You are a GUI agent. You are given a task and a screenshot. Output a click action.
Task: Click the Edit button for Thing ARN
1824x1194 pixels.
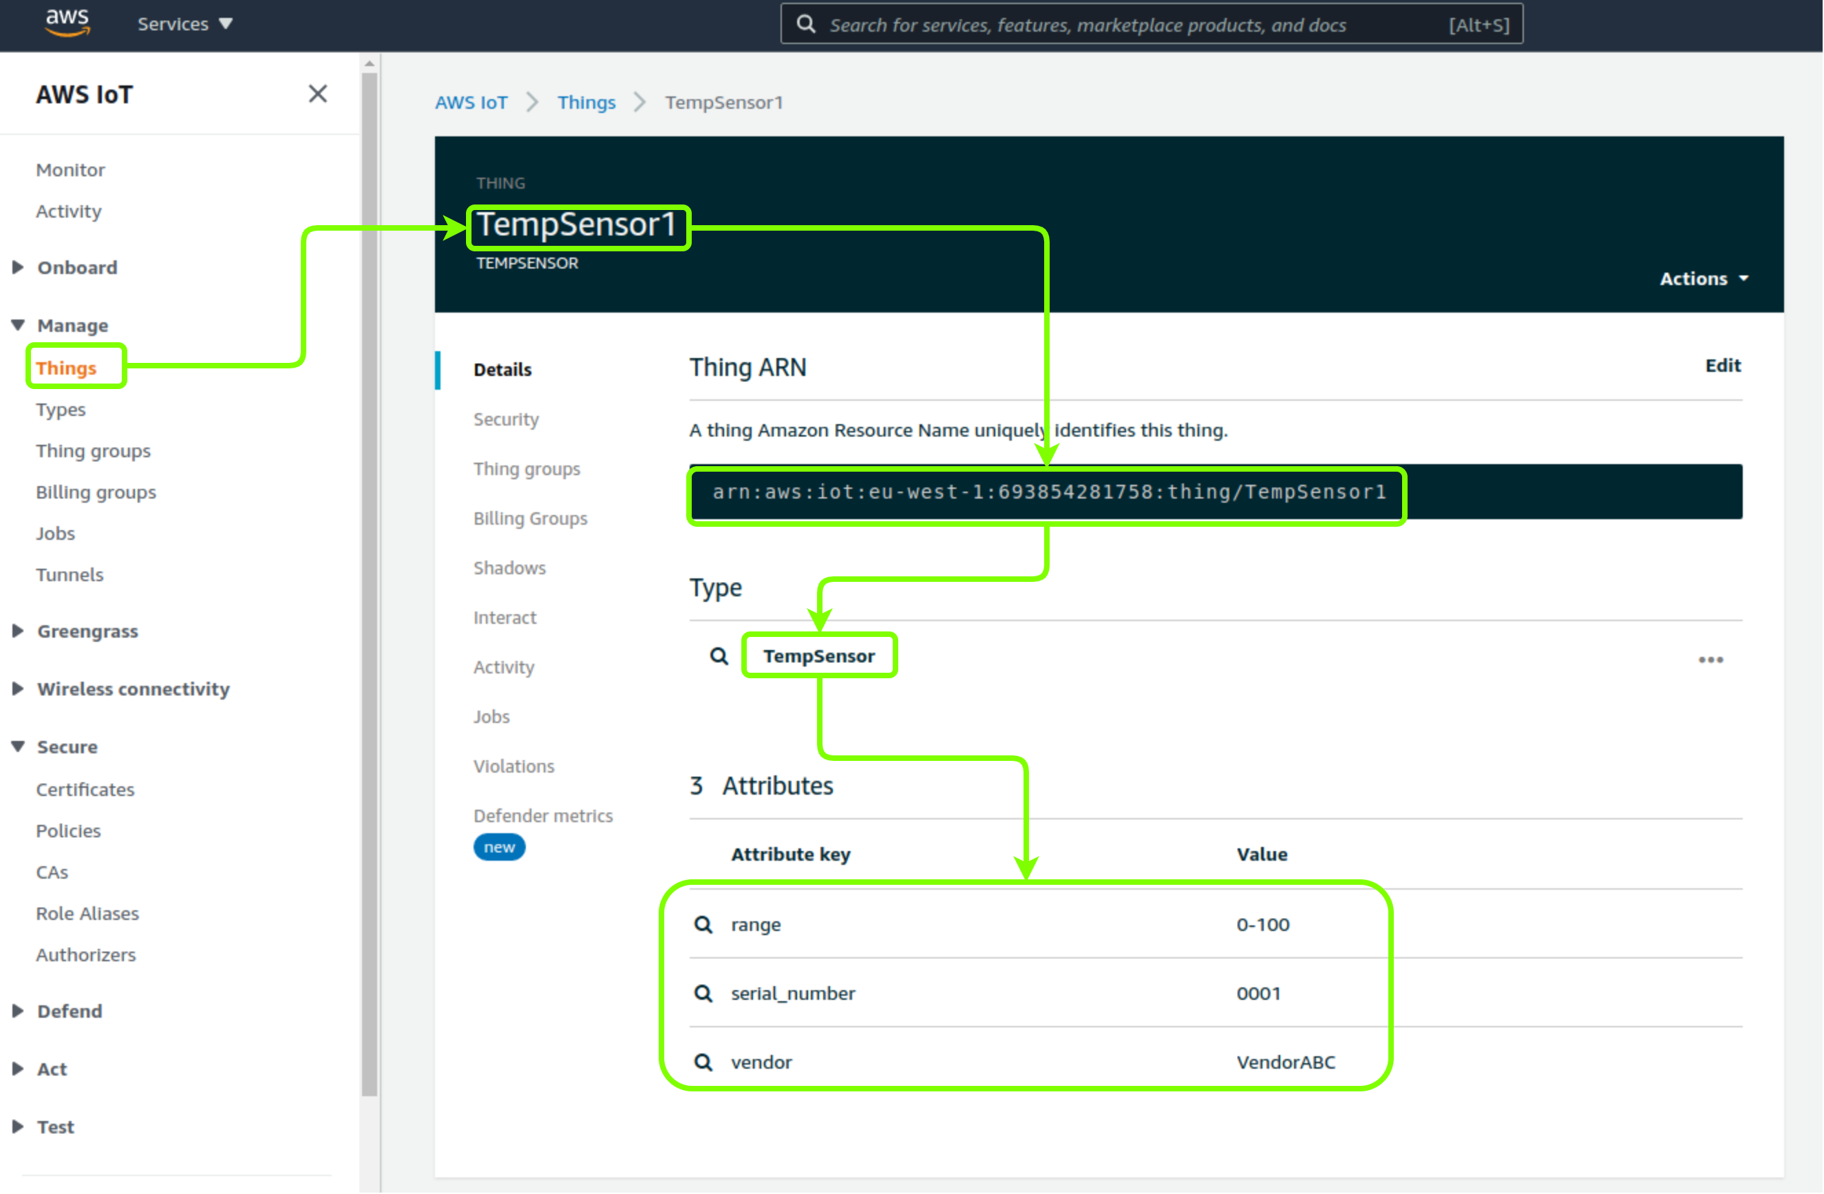[1723, 366]
